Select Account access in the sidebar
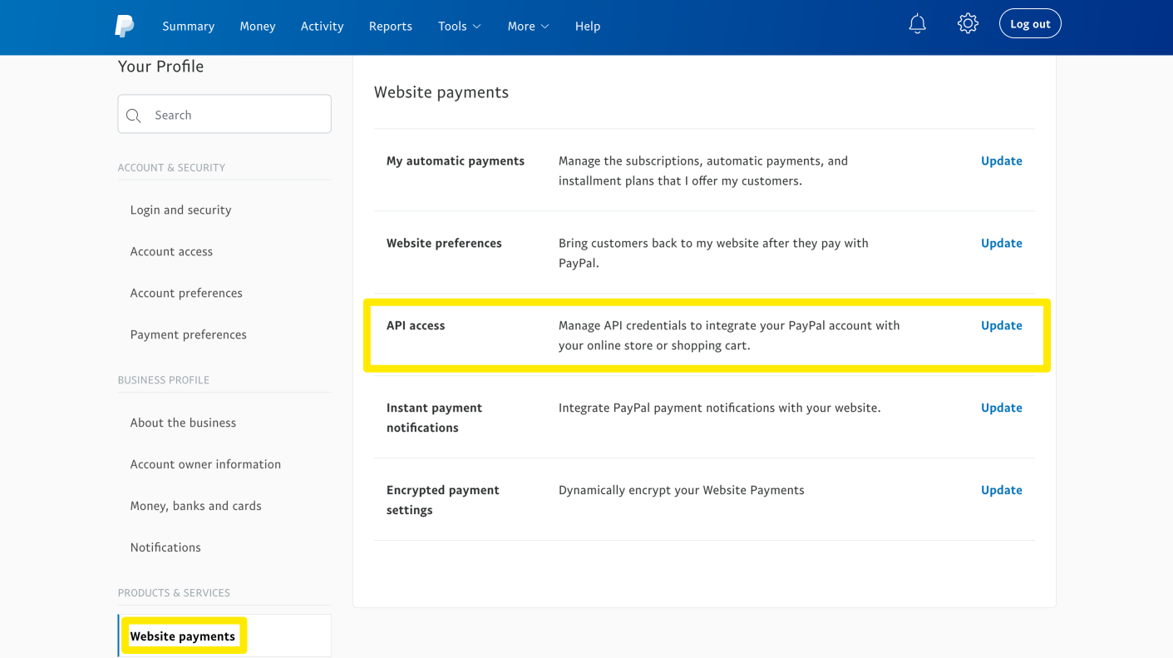This screenshot has height=658, width=1173. (x=171, y=251)
